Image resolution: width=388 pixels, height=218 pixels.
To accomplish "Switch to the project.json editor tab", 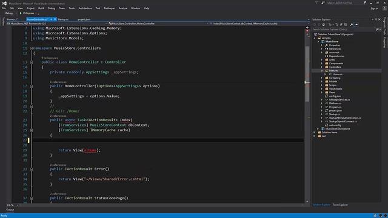I will 84,19.
